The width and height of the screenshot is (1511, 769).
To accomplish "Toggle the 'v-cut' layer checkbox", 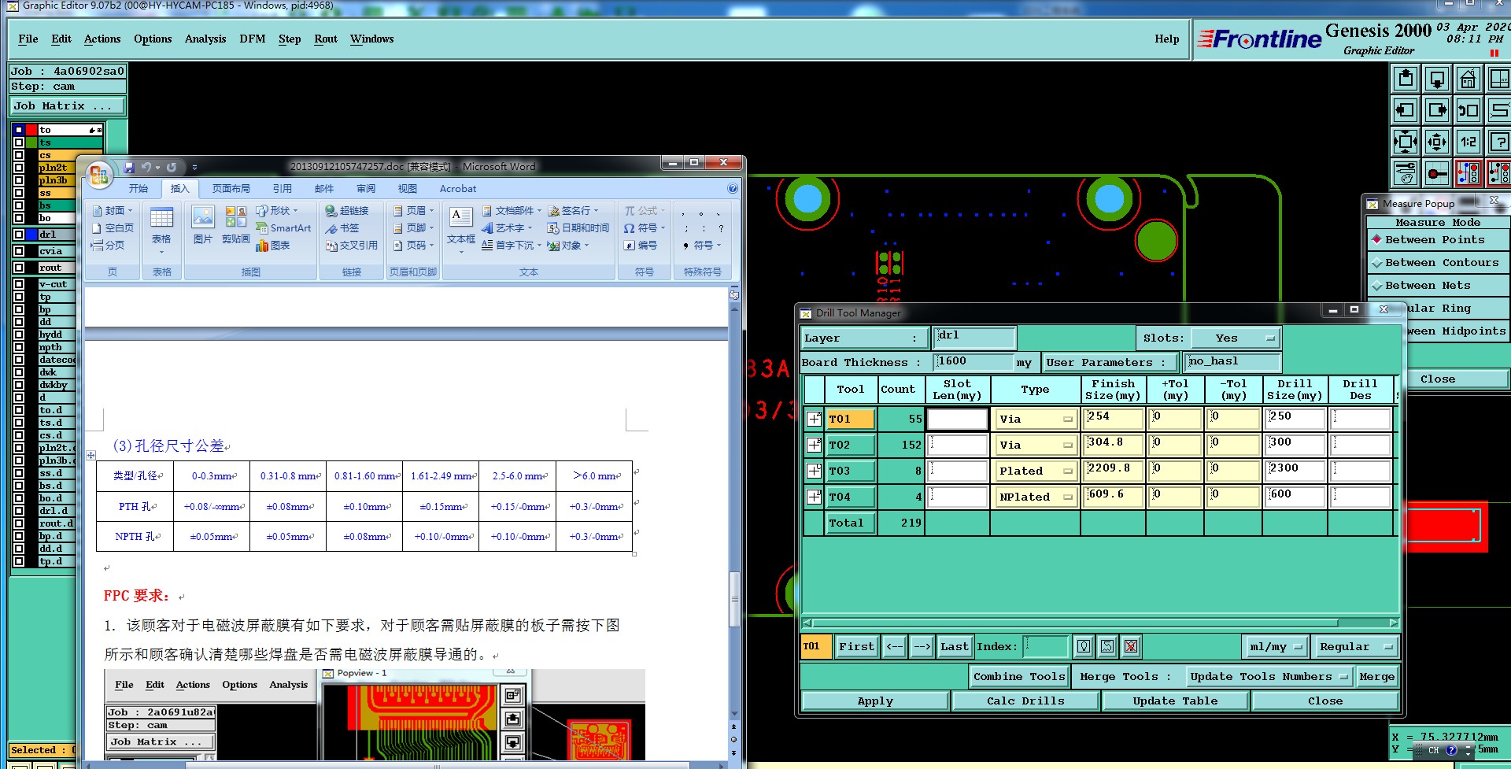I will [19, 284].
